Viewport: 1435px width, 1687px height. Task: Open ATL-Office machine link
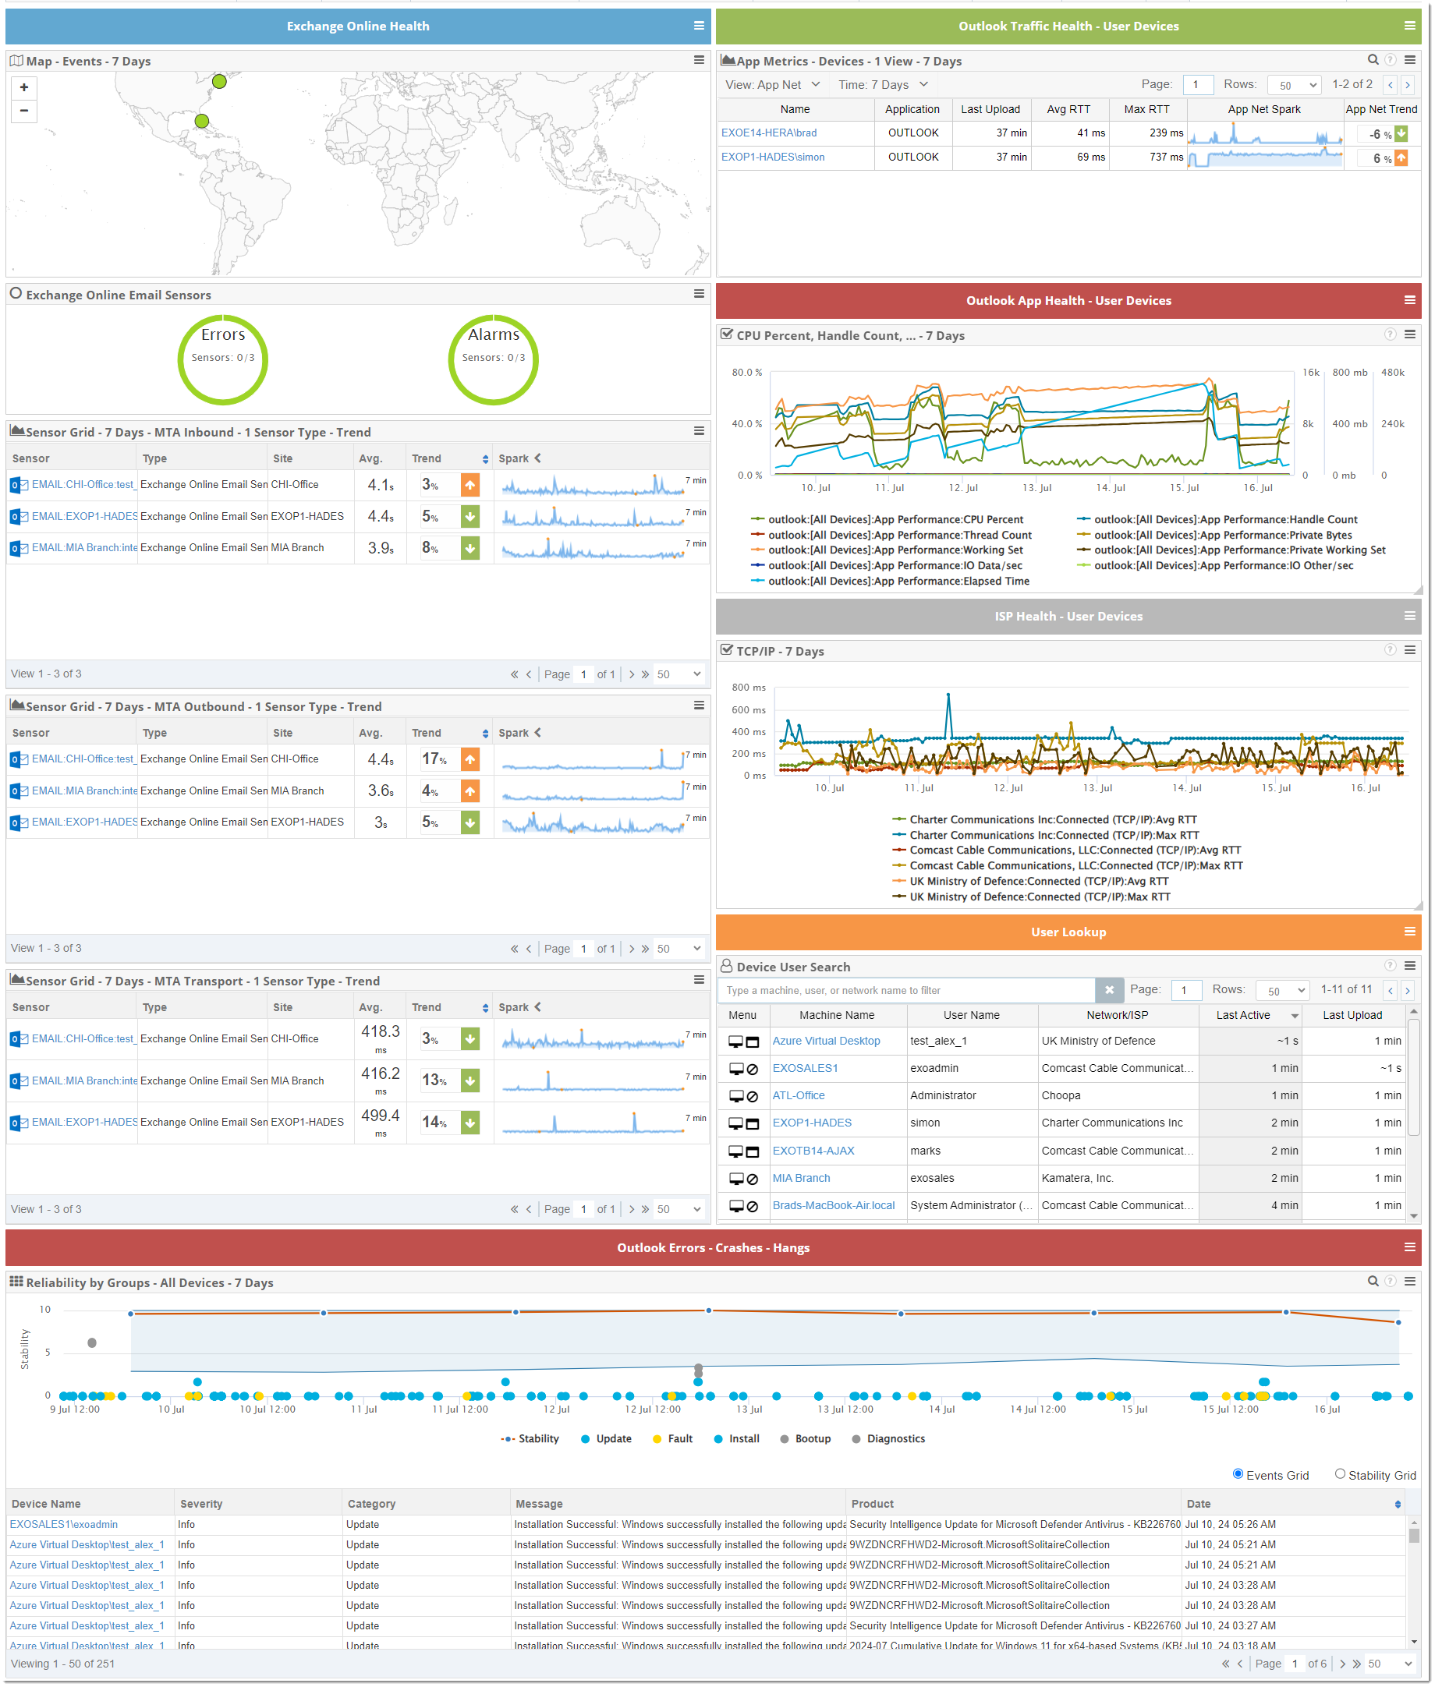pos(798,1096)
